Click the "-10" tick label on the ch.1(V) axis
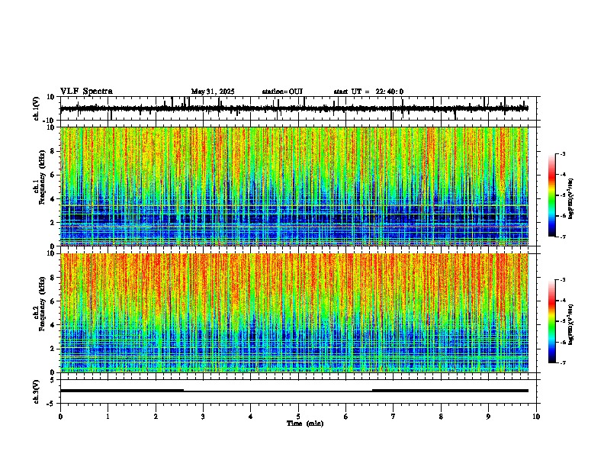The image size is (604, 467). coord(49,121)
